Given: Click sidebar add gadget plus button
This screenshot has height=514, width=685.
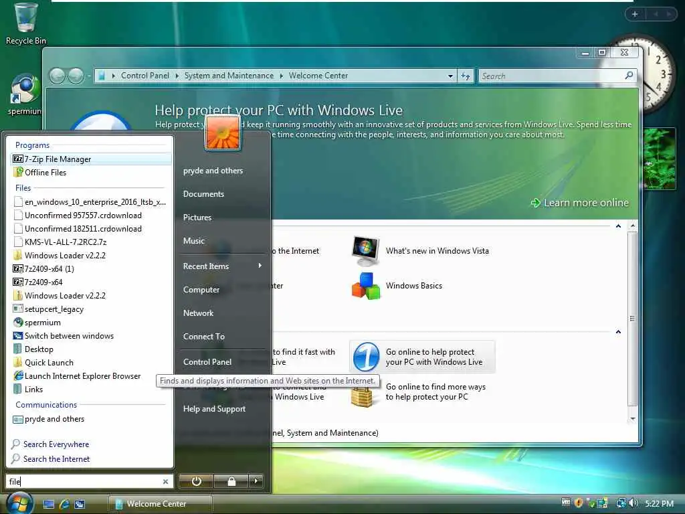Looking at the screenshot, I should [x=635, y=14].
